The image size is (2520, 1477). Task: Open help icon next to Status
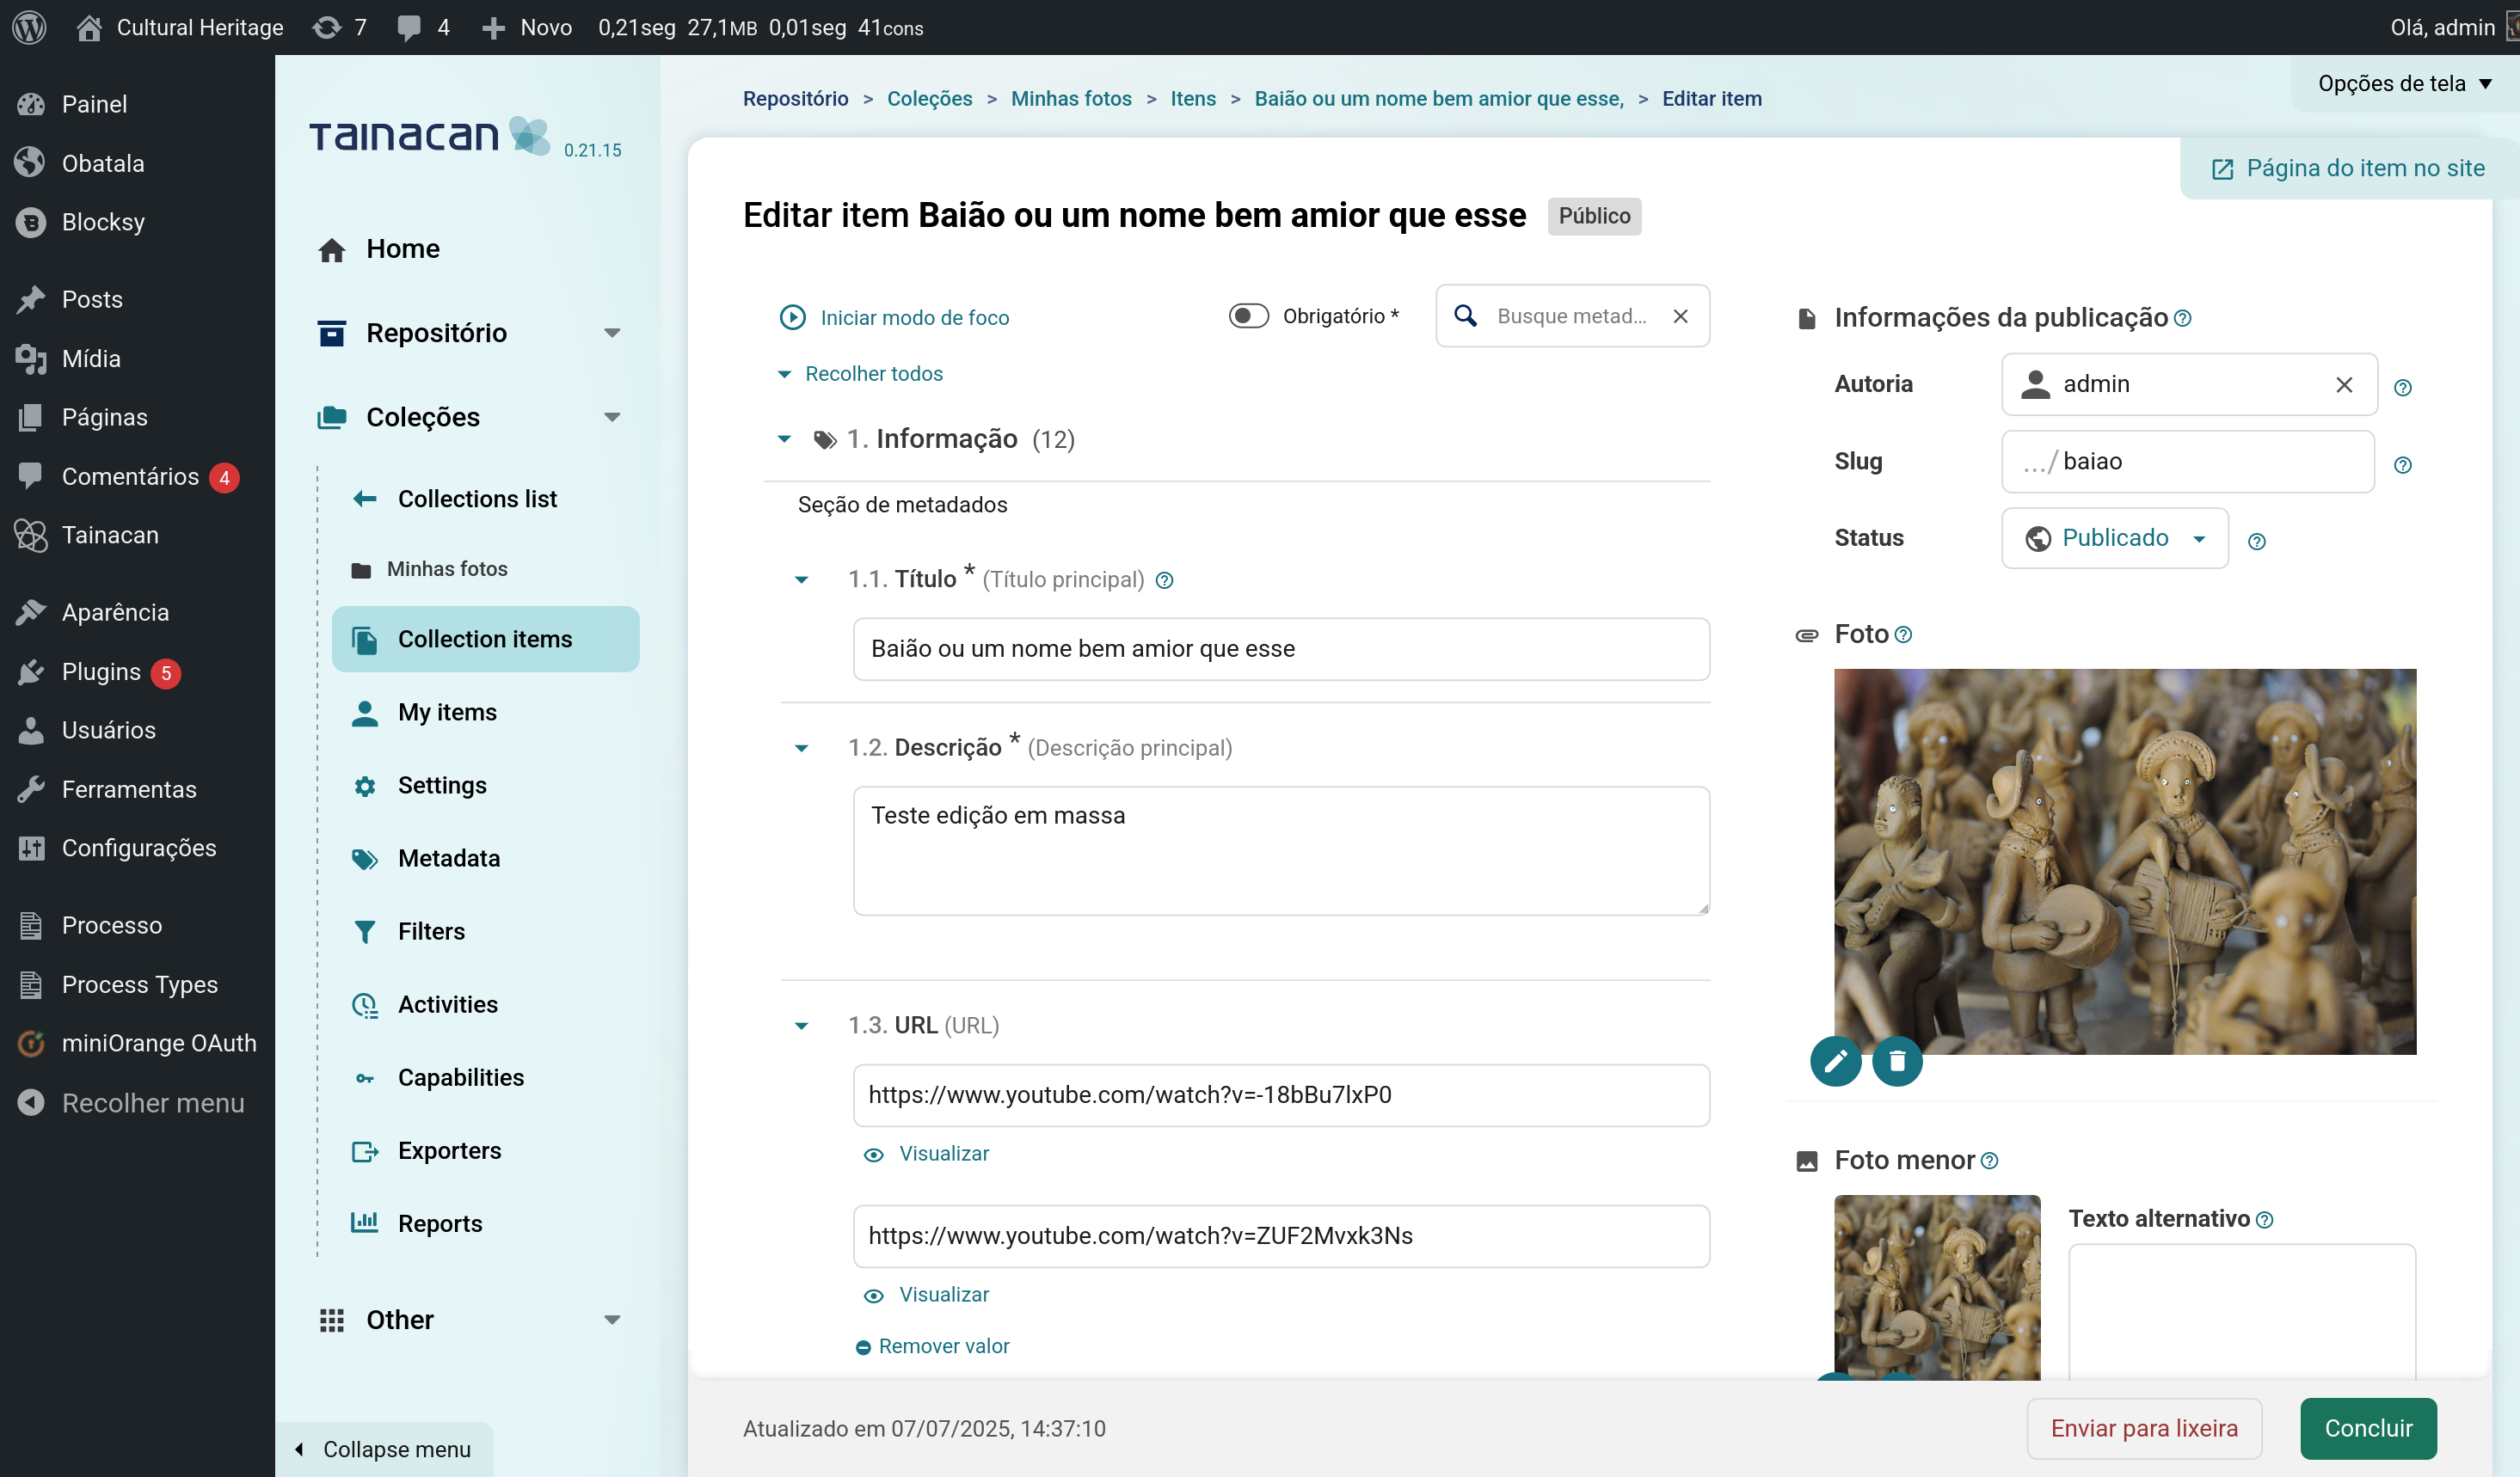coord(2256,541)
